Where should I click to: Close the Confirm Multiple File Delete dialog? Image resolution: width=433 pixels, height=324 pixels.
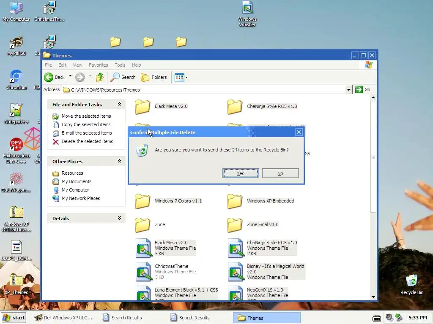299,132
